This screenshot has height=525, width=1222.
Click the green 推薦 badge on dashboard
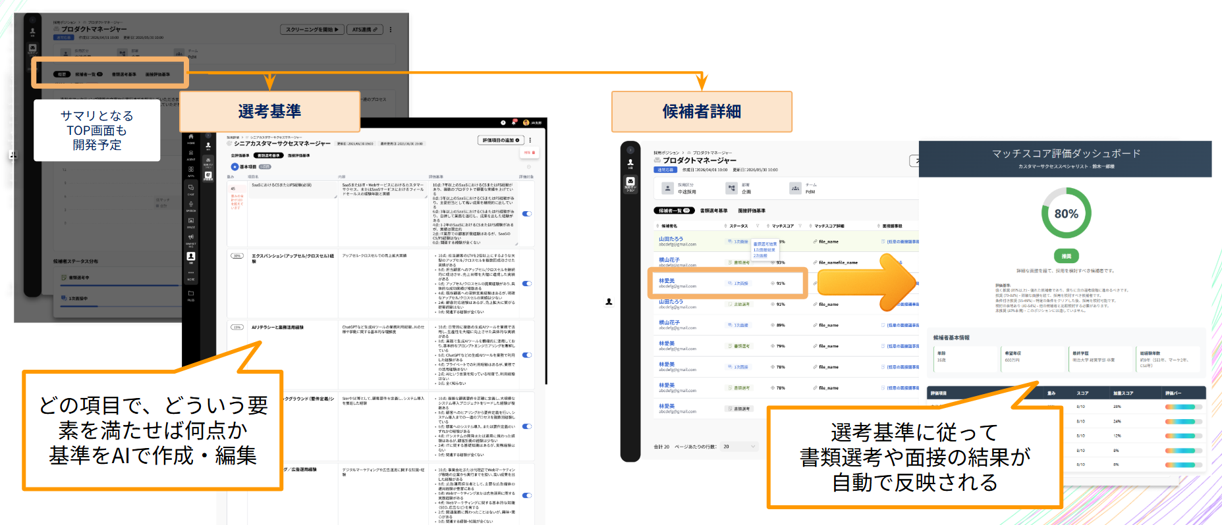(x=1066, y=256)
